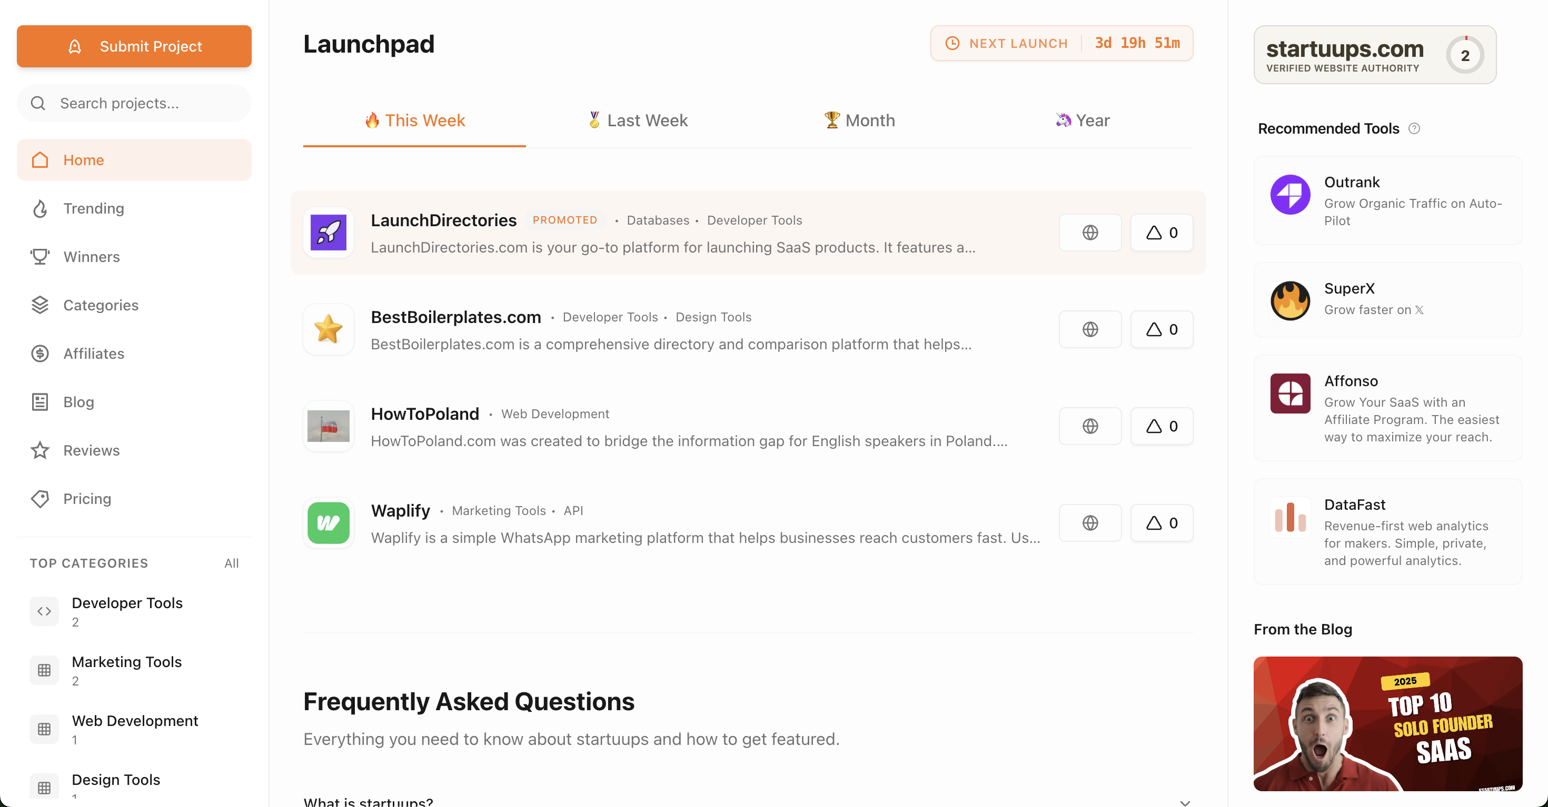Expand the "What is startuups?" FAQ chevron
Viewport: 1548px width, 807px height.
point(1185,802)
